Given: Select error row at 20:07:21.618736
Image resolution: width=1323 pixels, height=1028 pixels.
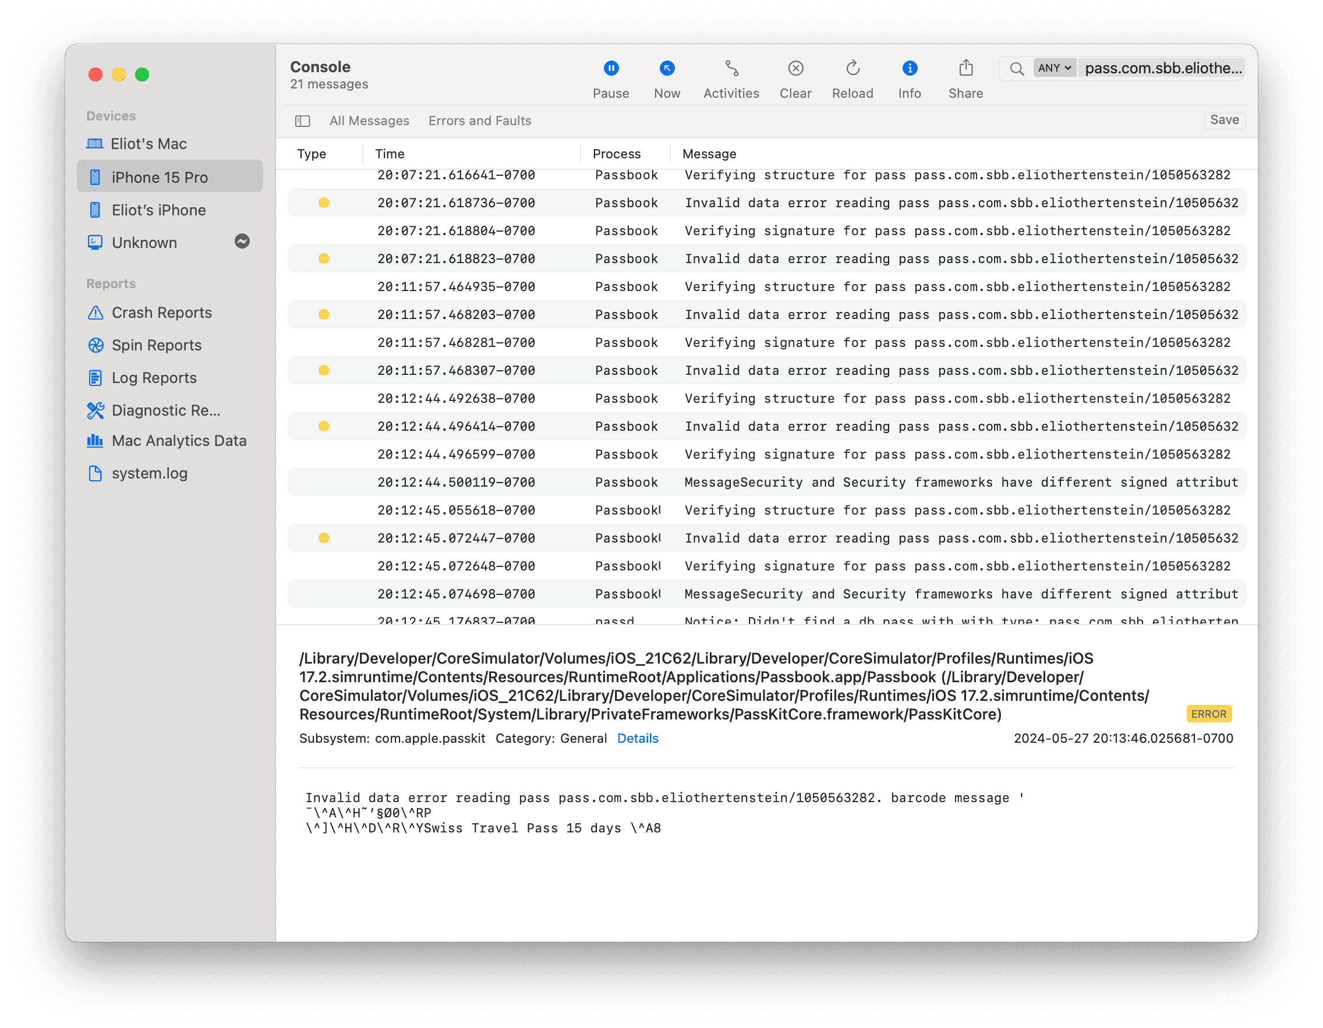Looking at the screenshot, I should pyautogui.click(x=766, y=203).
